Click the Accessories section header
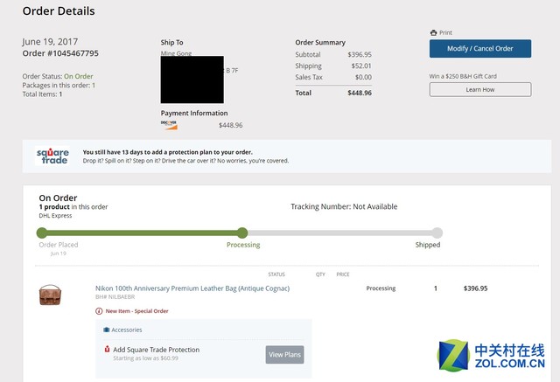The width and height of the screenshot is (560, 382). pos(126,330)
